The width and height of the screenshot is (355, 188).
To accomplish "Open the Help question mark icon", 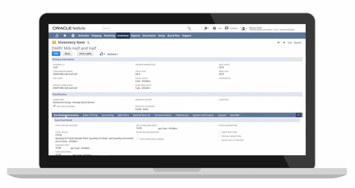I will (x=215, y=28).
